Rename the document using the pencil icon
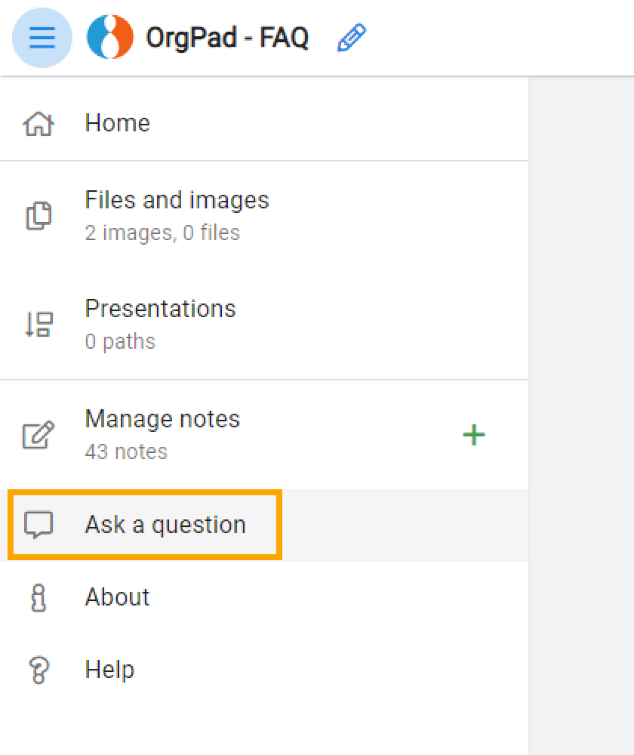 350,36
